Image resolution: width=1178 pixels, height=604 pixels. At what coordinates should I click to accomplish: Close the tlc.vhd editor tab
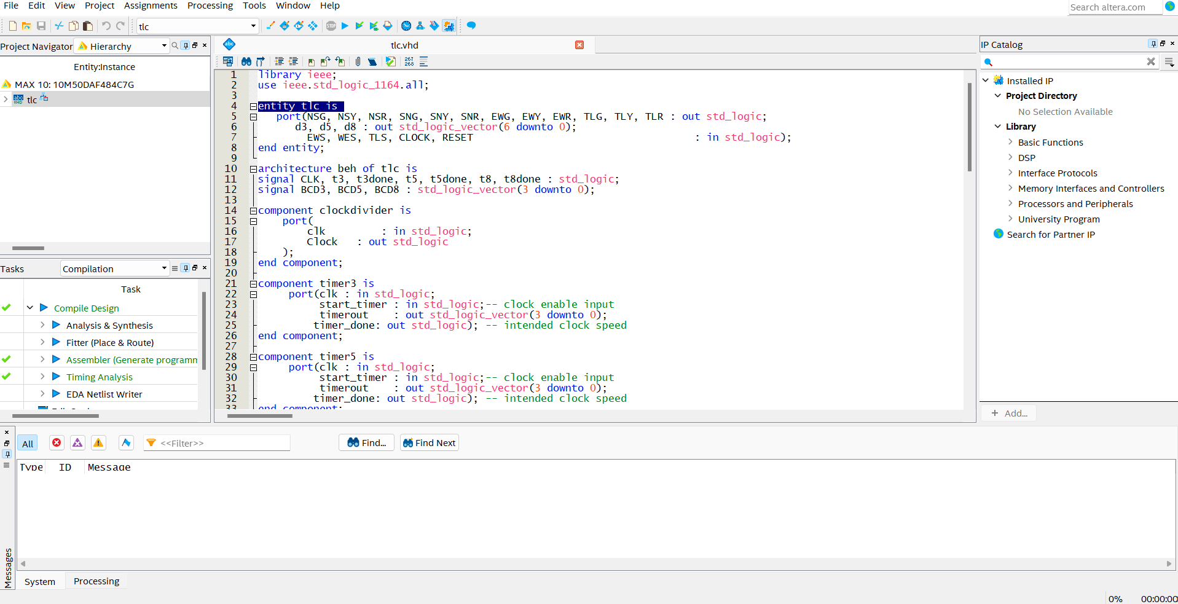pos(579,45)
